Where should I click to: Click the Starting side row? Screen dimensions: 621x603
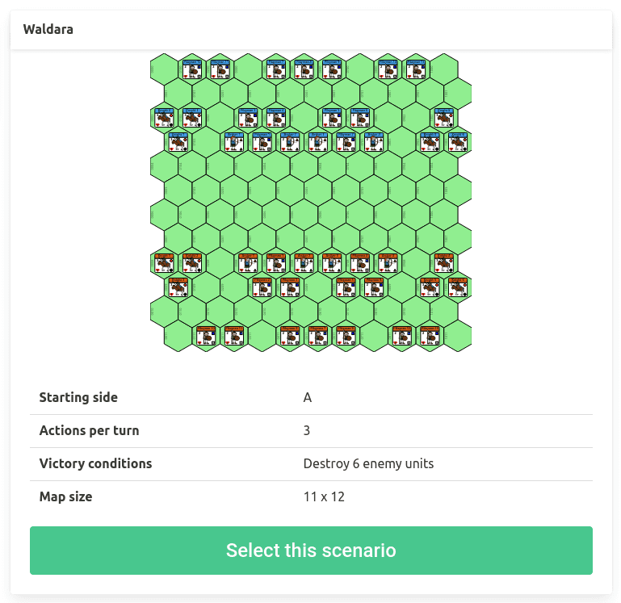coord(311,397)
